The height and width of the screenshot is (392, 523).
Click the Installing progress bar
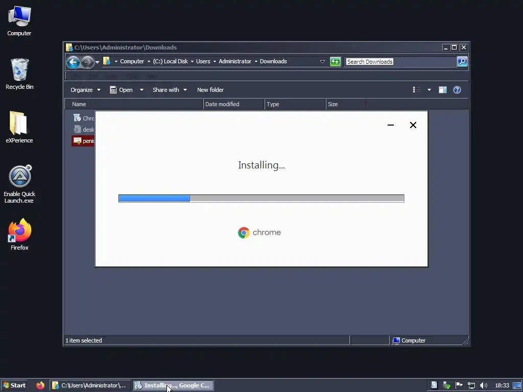tap(261, 199)
